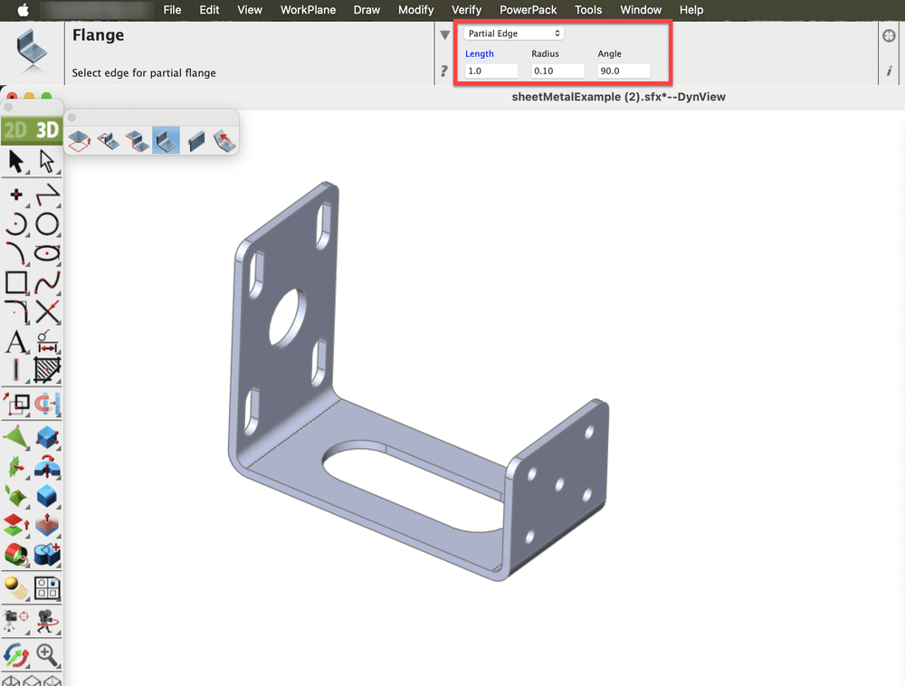Image resolution: width=905 pixels, height=686 pixels.
Task: Click the Length input field
Action: 491,71
